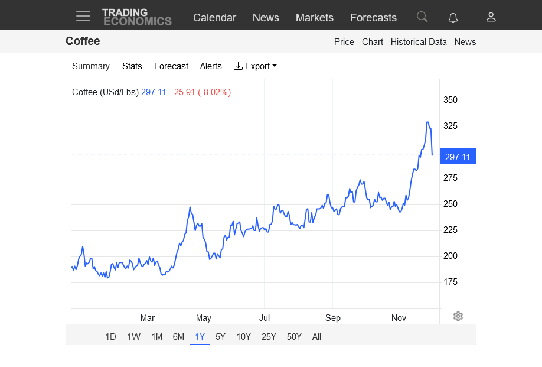542x367 pixels.
Task: Open the search magnifier icon
Action: (x=422, y=17)
